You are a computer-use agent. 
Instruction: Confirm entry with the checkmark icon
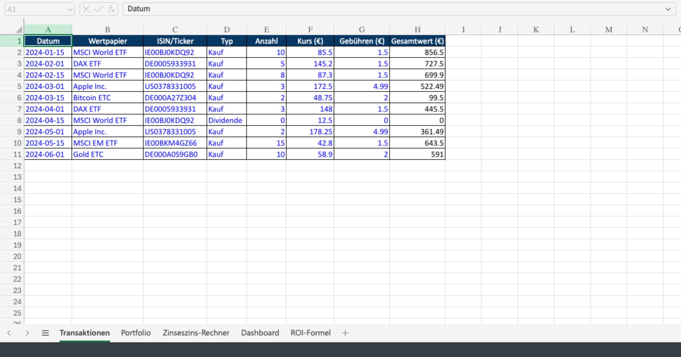click(98, 9)
